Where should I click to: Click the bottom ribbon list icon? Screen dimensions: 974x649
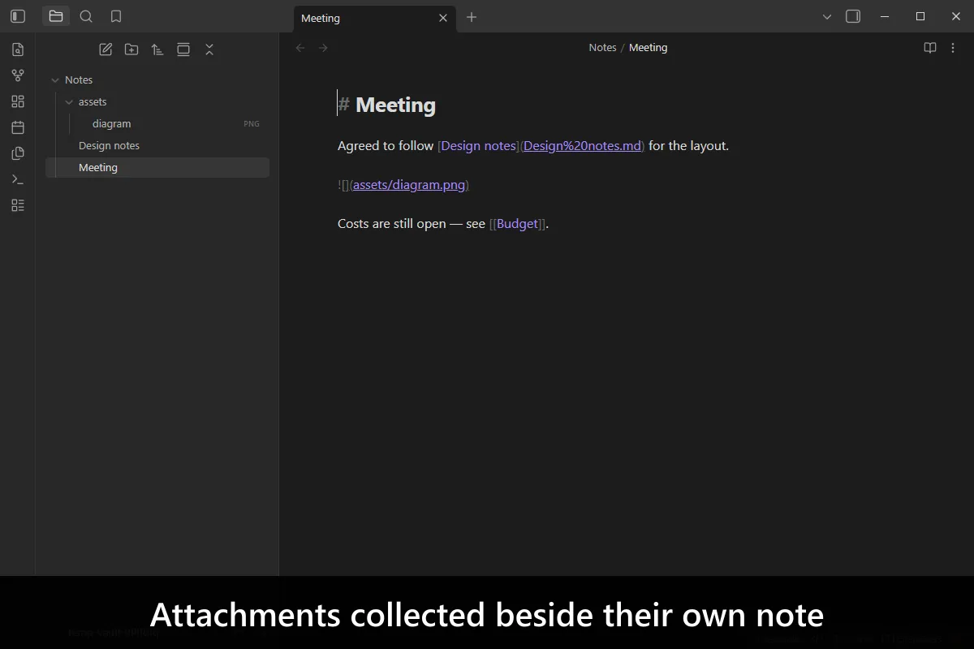coord(18,205)
